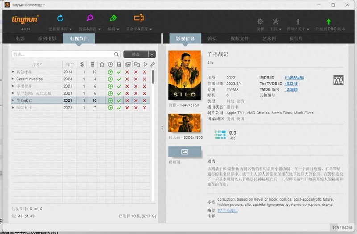The image size is (357, 234).
Task: Switch to the 系列电影 tab
Action: pyautogui.click(x=47, y=38)
